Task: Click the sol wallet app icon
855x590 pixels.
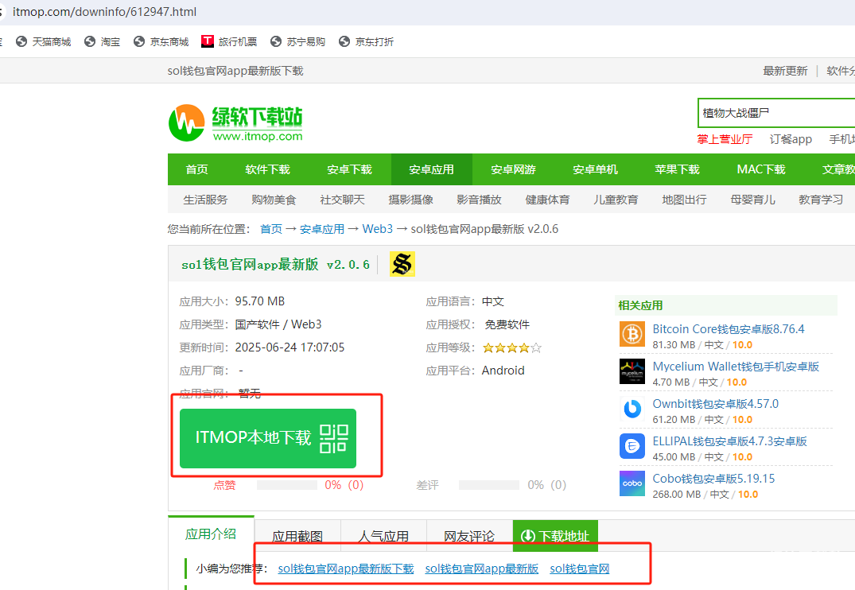Action: 402,264
